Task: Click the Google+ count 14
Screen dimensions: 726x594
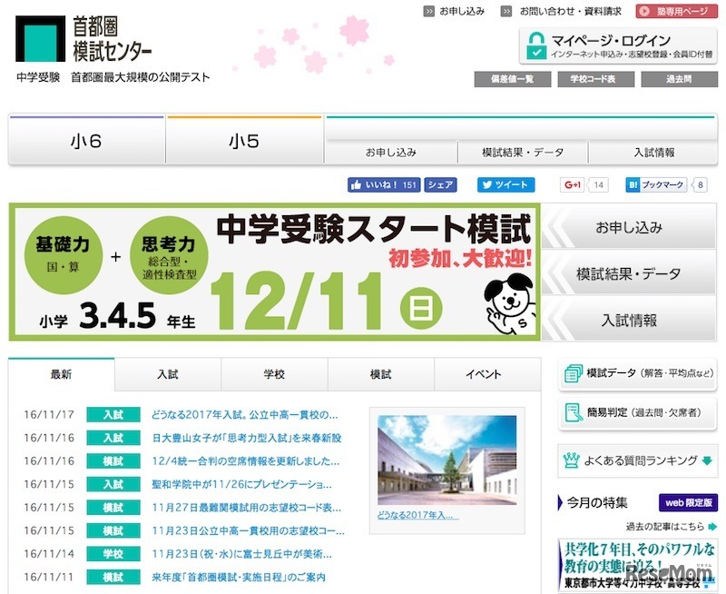Action: pos(598,185)
